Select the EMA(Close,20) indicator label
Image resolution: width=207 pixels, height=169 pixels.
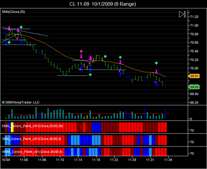click(x=14, y=12)
